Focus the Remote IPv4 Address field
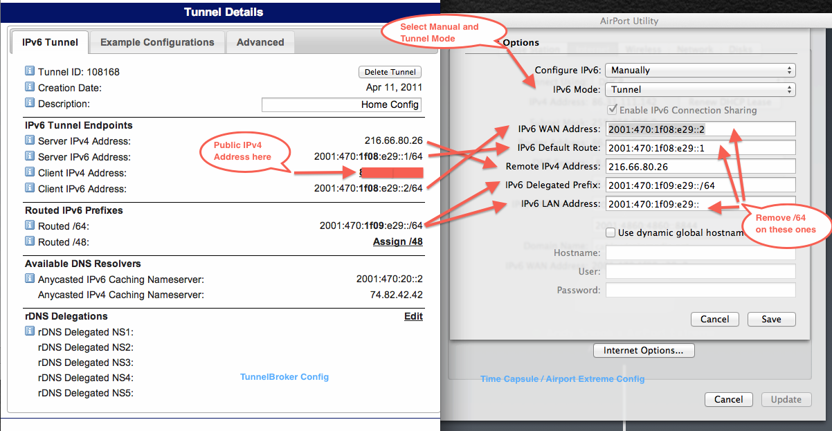 coord(700,166)
